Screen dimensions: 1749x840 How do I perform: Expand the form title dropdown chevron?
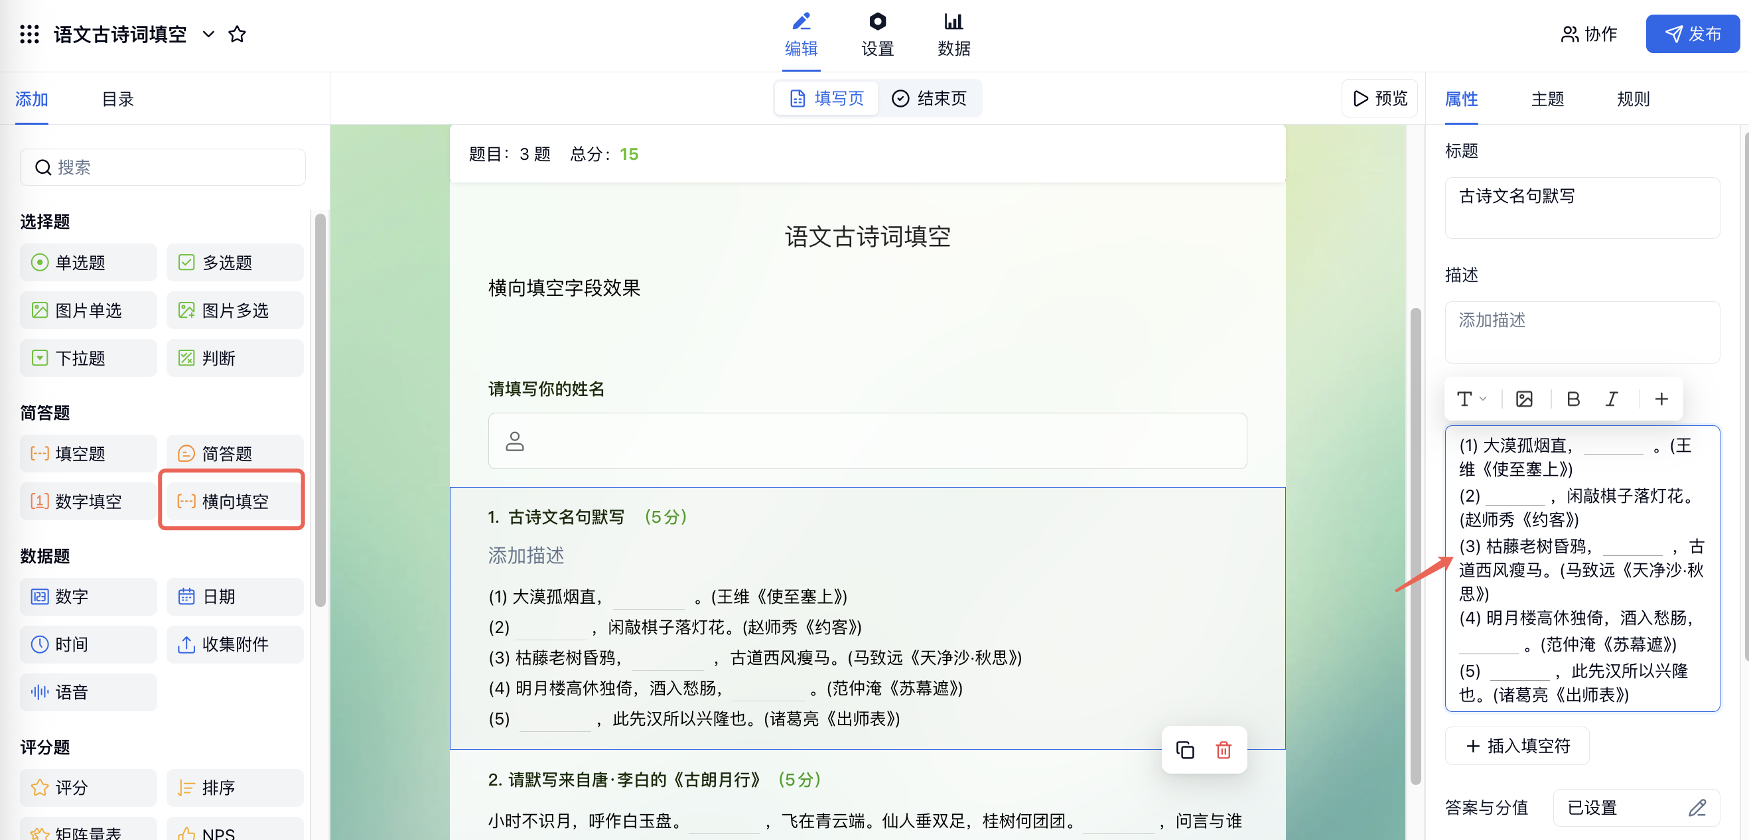pos(208,34)
